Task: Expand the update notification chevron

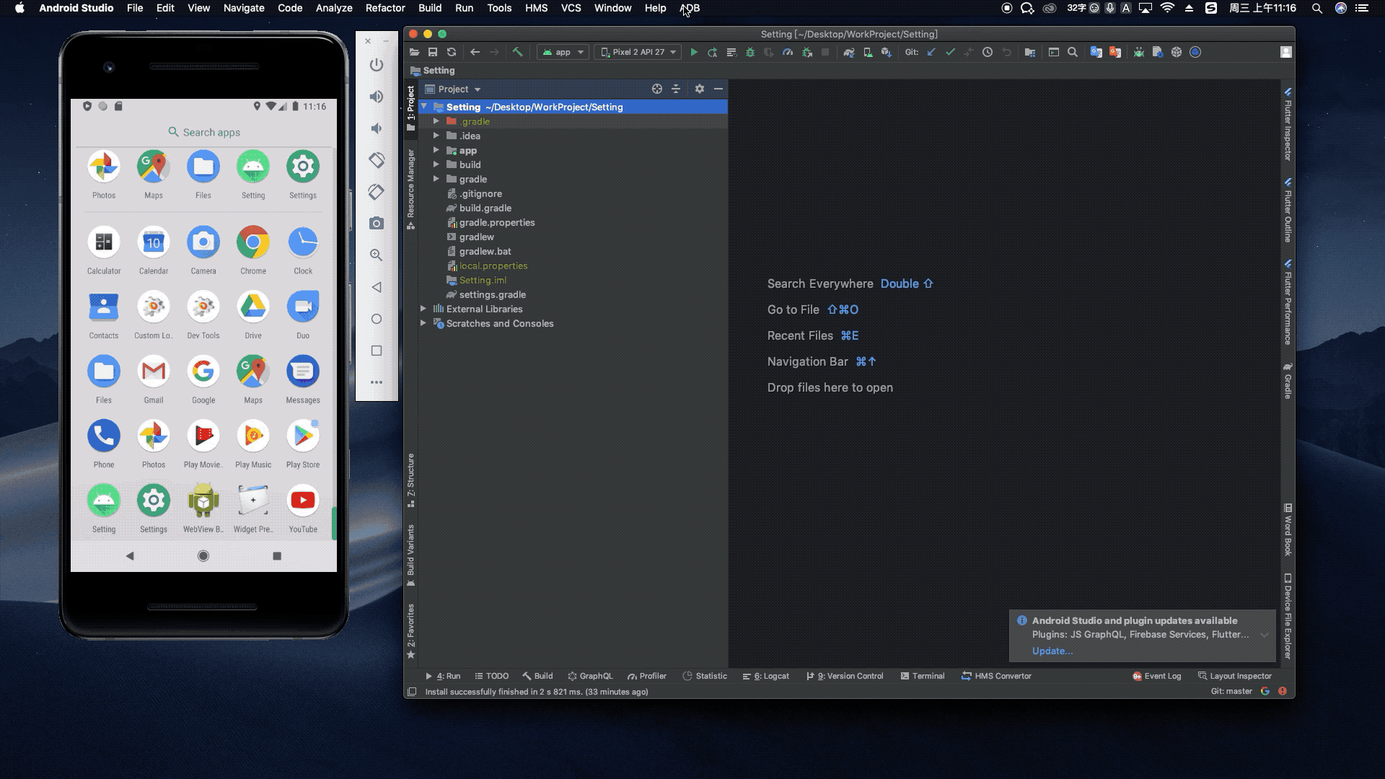Action: pos(1265,635)
